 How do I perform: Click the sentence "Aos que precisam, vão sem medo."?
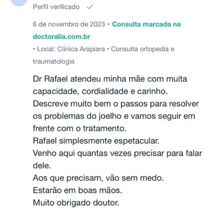[98, 178]
